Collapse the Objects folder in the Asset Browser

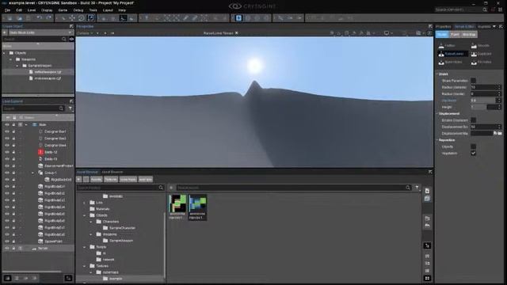pos(85,215)
